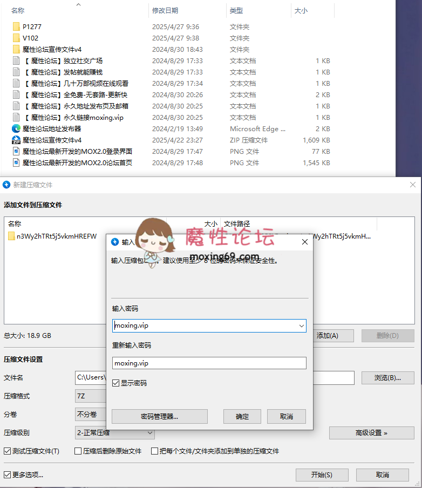Sort by 修改日期 column header
This screenshot has width=422, height=488.
165,11
